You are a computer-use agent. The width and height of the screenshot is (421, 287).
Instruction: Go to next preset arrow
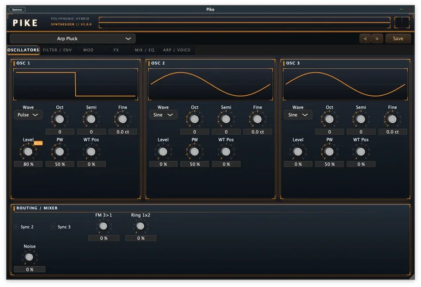point(377,38)
